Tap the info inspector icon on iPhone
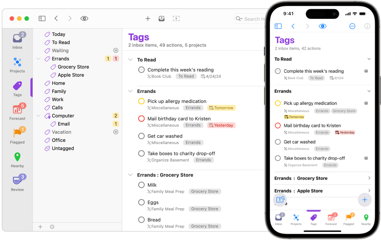 point(367,26)
